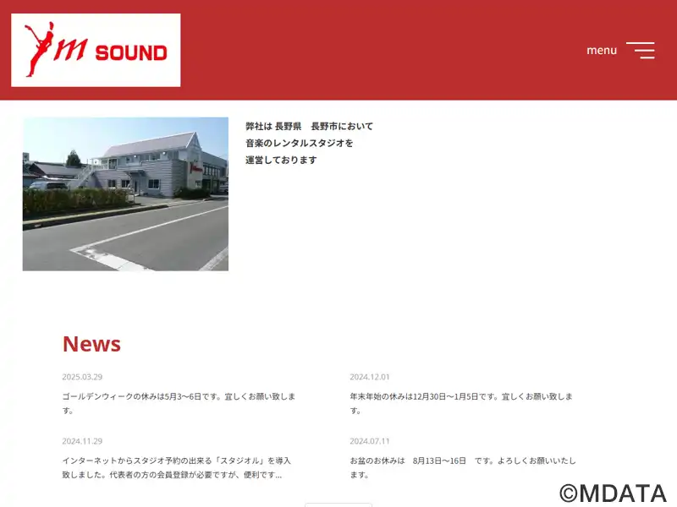
Task: Open the 2024.11.29 スタジオル reservation news post
Action: [x=177, y=468]
